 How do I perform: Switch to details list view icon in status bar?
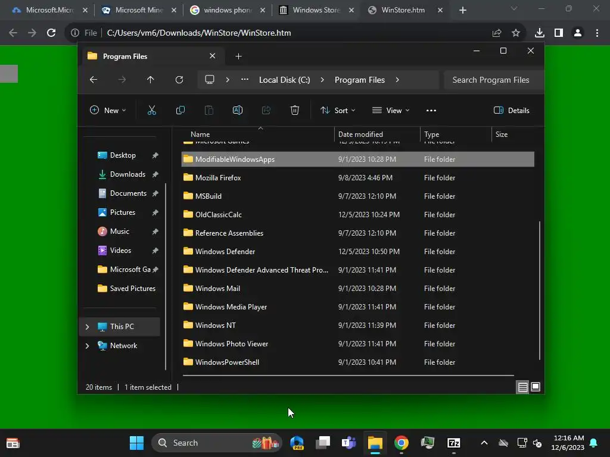click(x=522, y=387)
